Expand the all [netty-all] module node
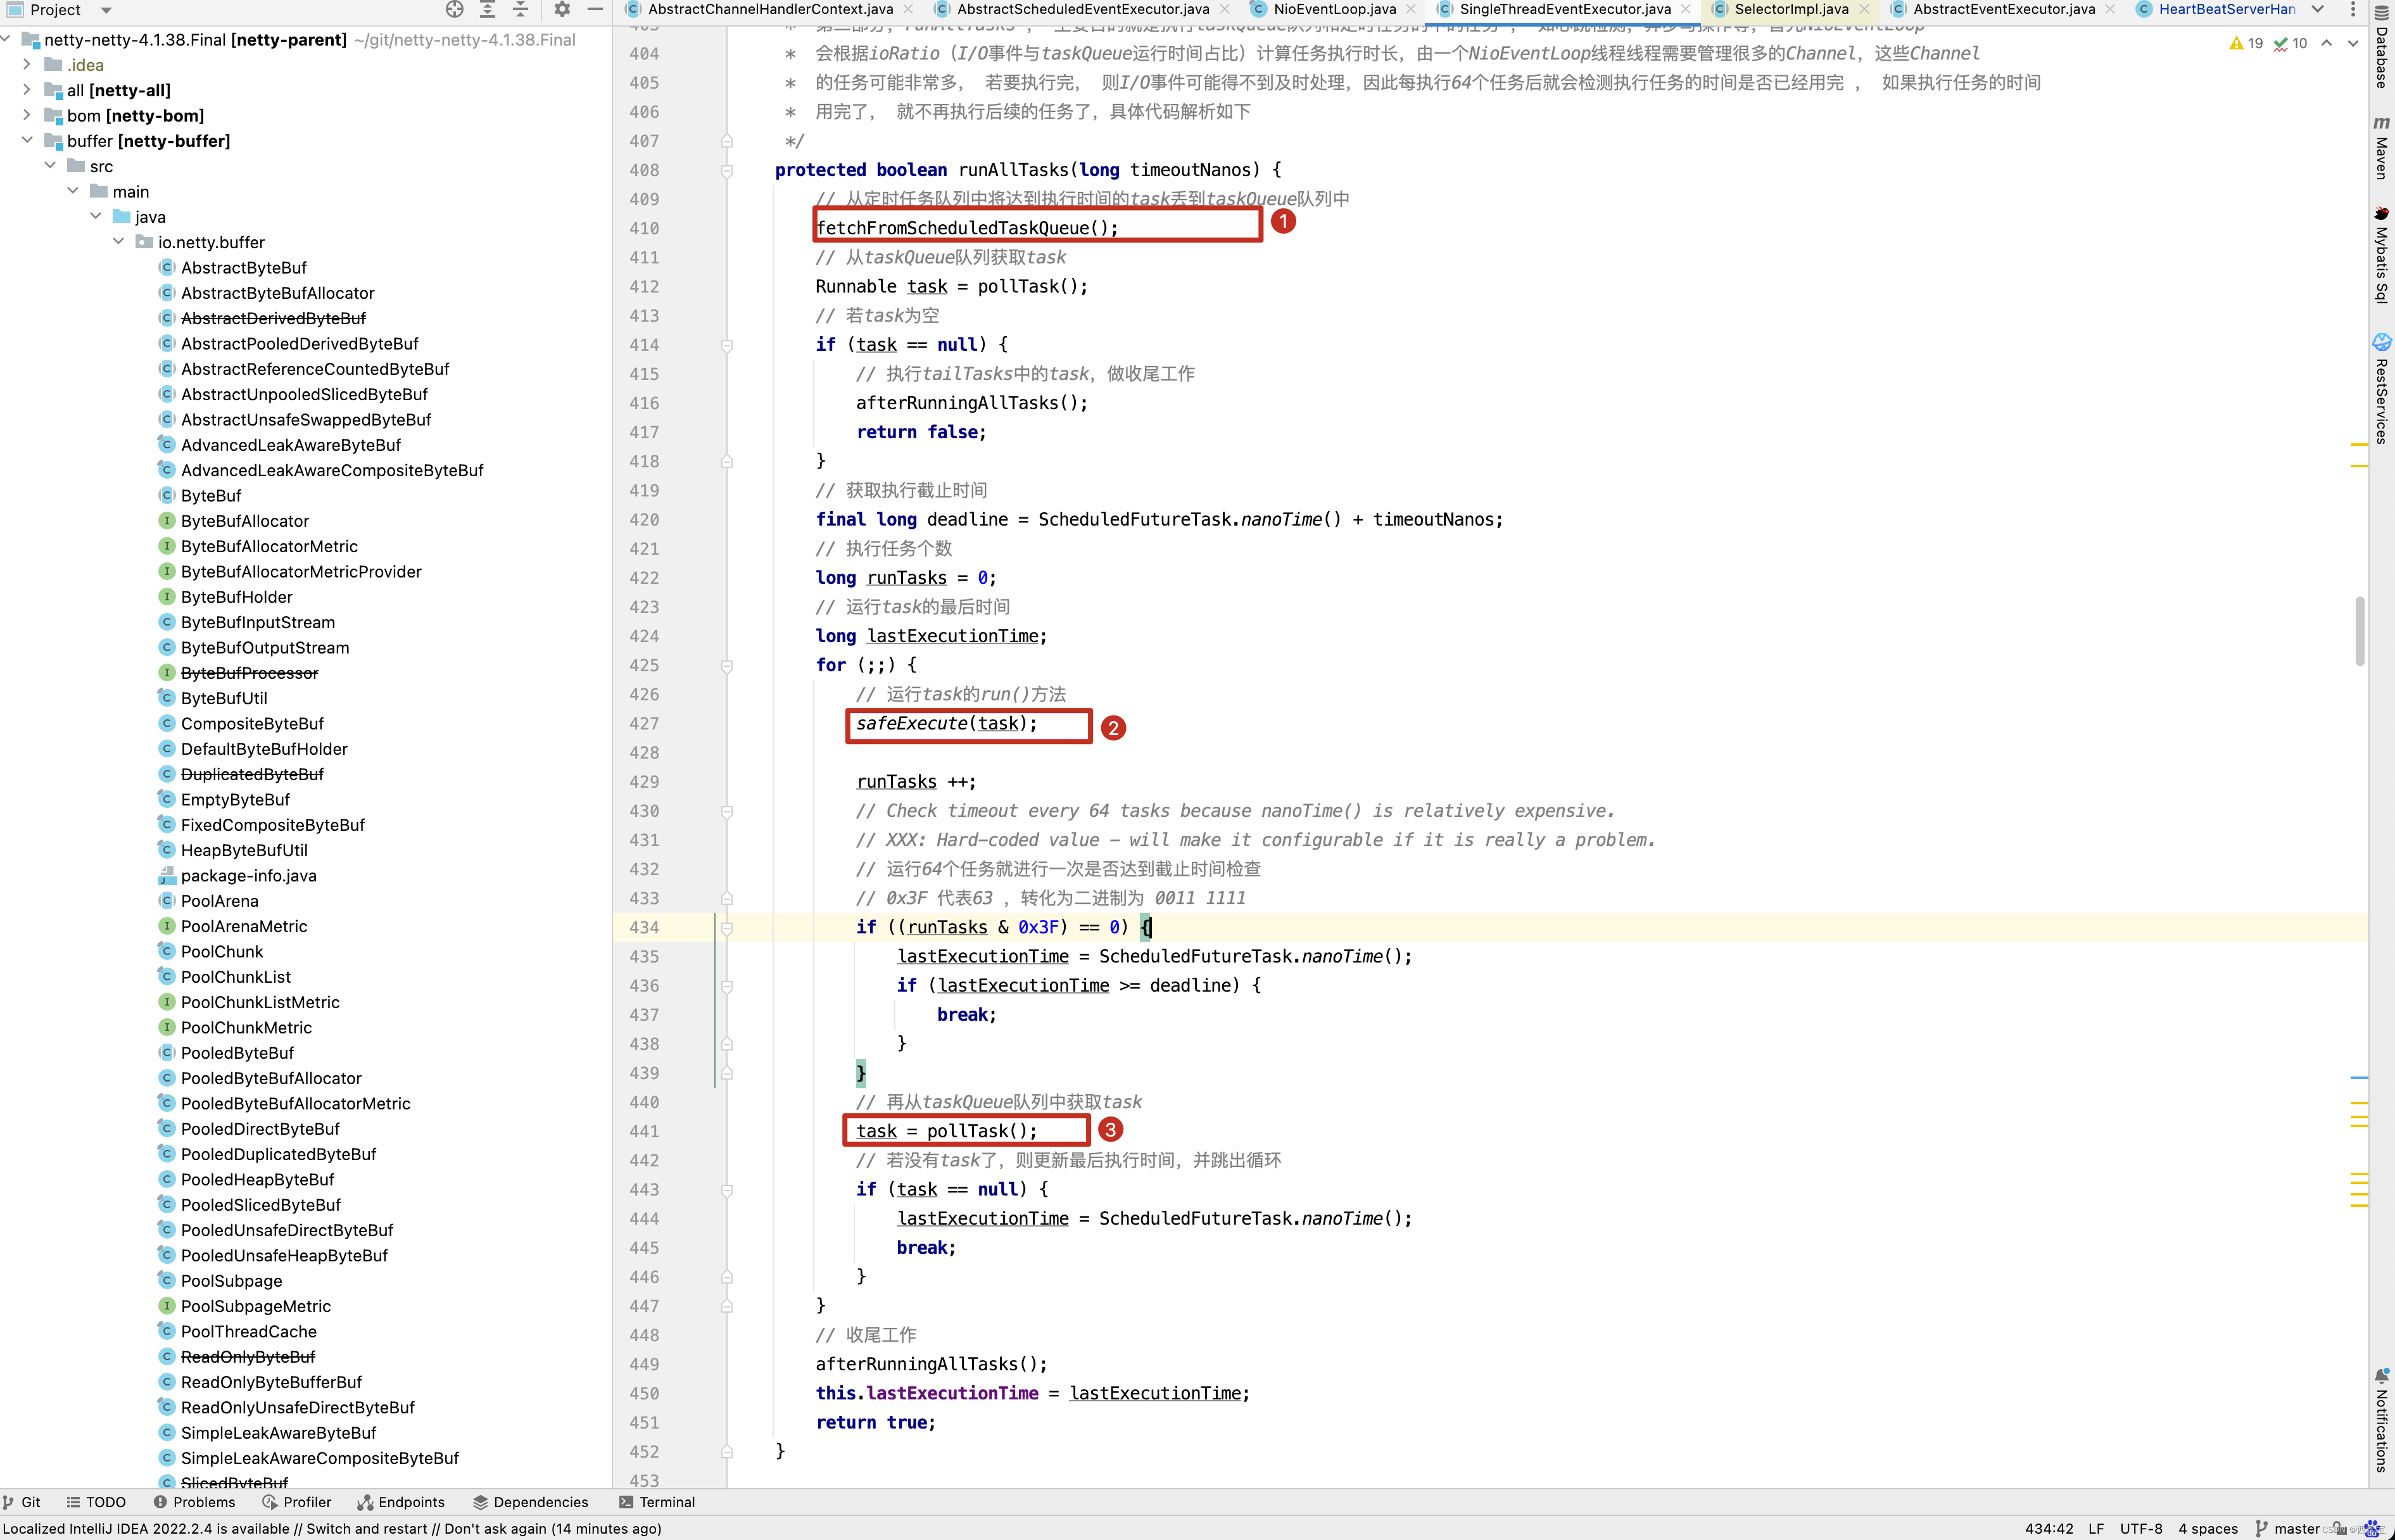This screenshot has width=2395, height=1540. [x=27, y=90]
